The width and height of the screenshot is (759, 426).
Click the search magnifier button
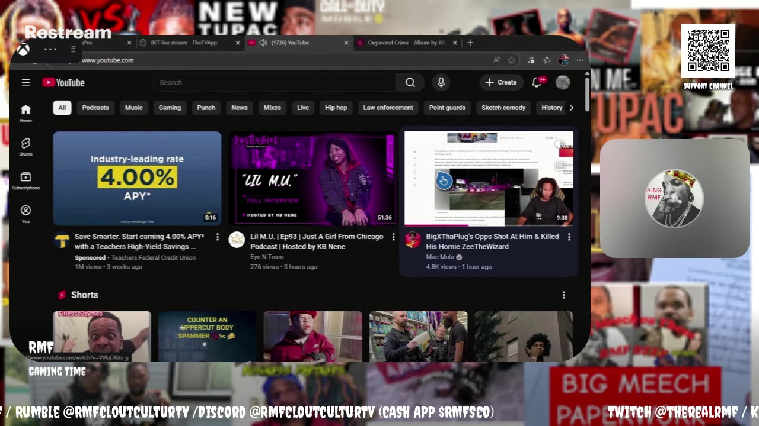tap(410, 83)
